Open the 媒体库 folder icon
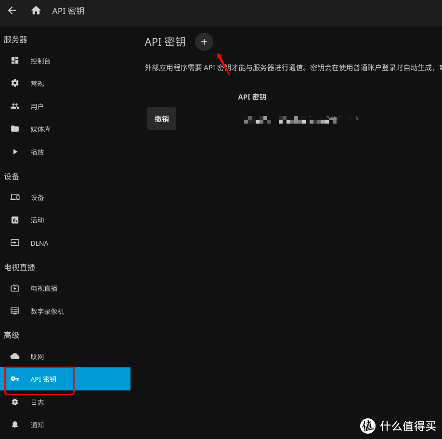 pyautogui.click(x=15, y=129)
